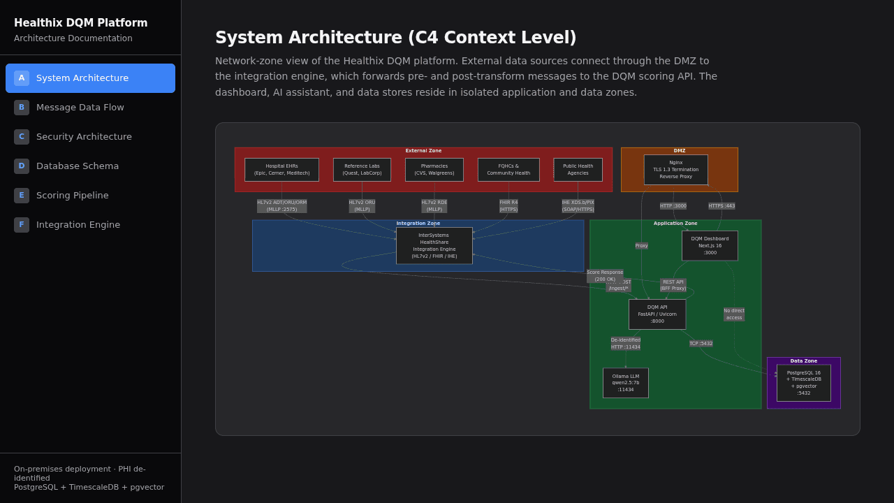The height and width of the screenshot is (503, 894).
Task: Select the Hospital EHRs node in External Zone
Action: pyautogui.click(x=281, y=169)
